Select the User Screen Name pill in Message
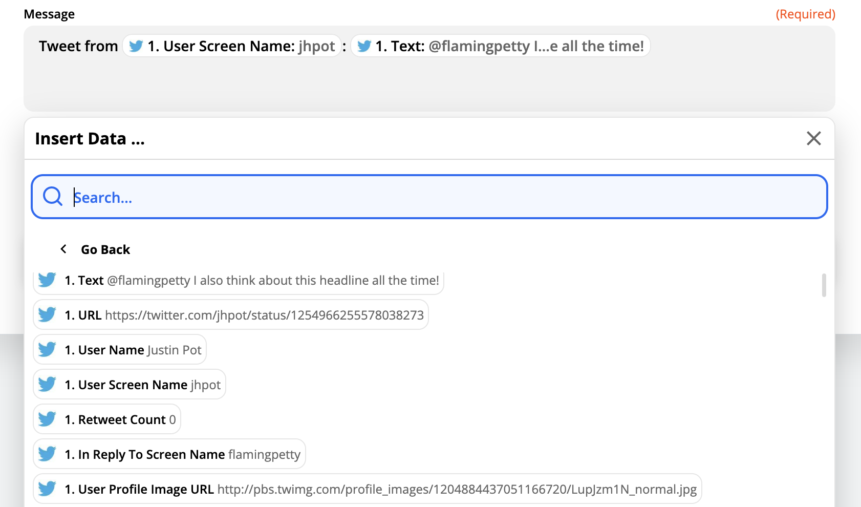The width and height of the screenshot is (861, 507). coord(232,46)
